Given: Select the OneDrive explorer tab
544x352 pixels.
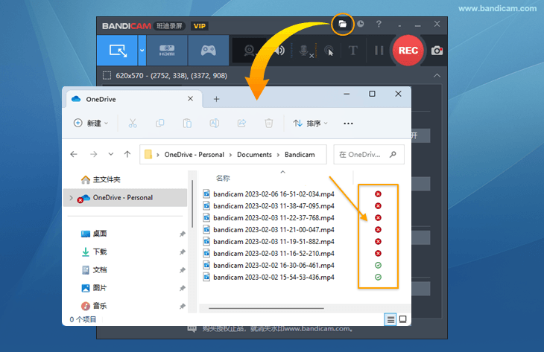Looking at the screenshot, I should 133,99.
